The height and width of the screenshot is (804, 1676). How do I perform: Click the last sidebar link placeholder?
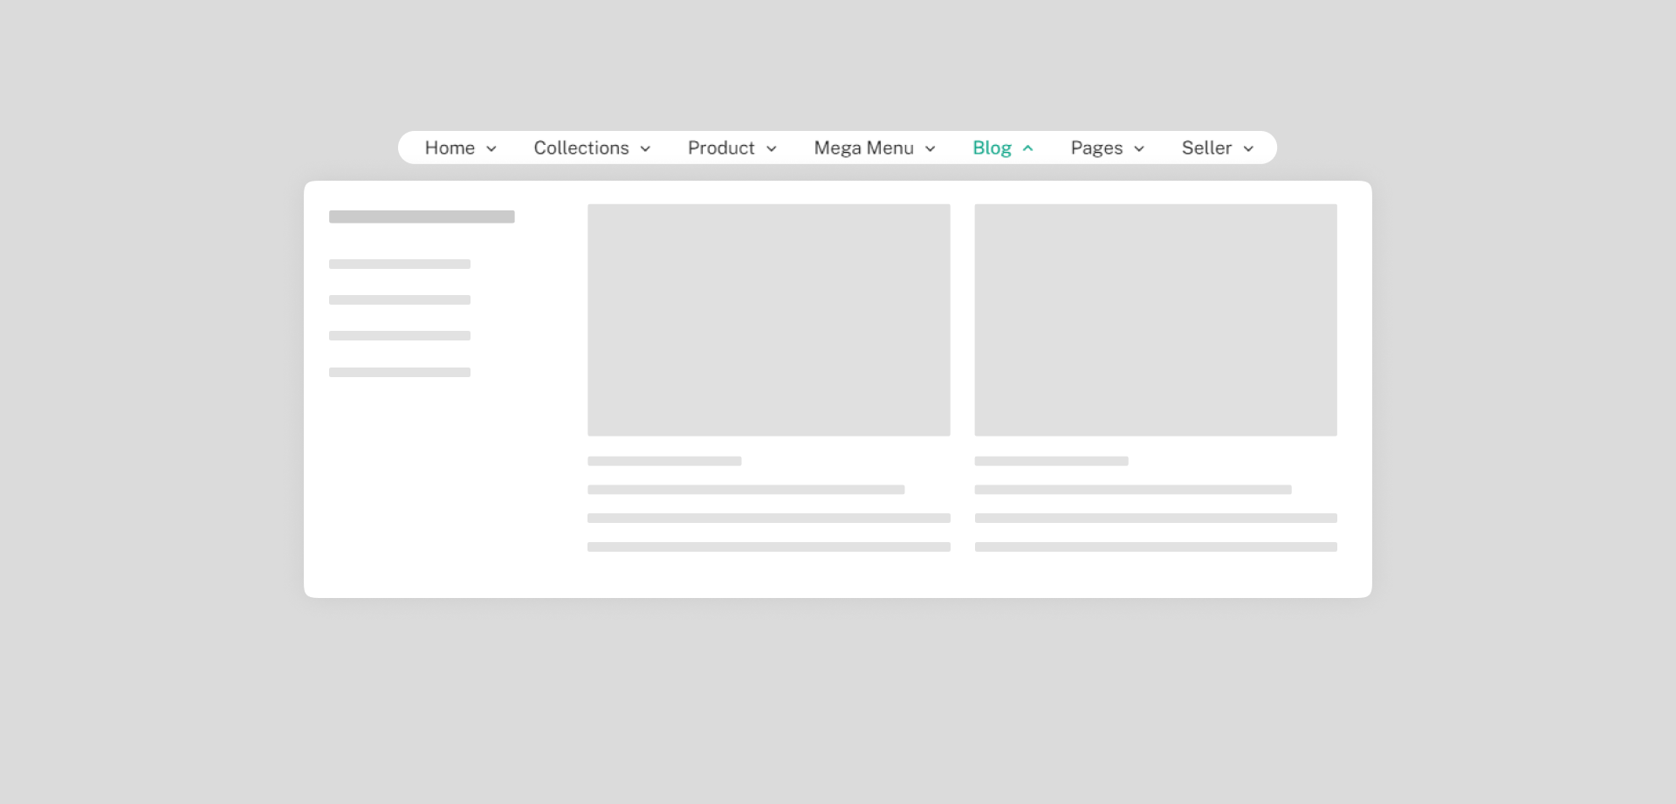[399, 372]
